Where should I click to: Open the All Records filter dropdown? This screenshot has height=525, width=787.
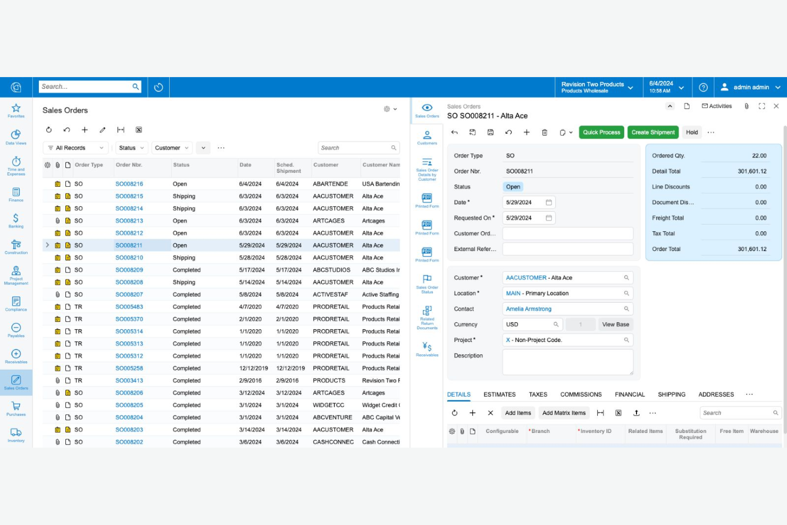(76, 148)
